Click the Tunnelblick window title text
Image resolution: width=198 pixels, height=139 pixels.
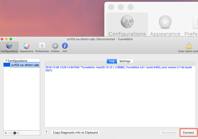[x=100, y=39]
